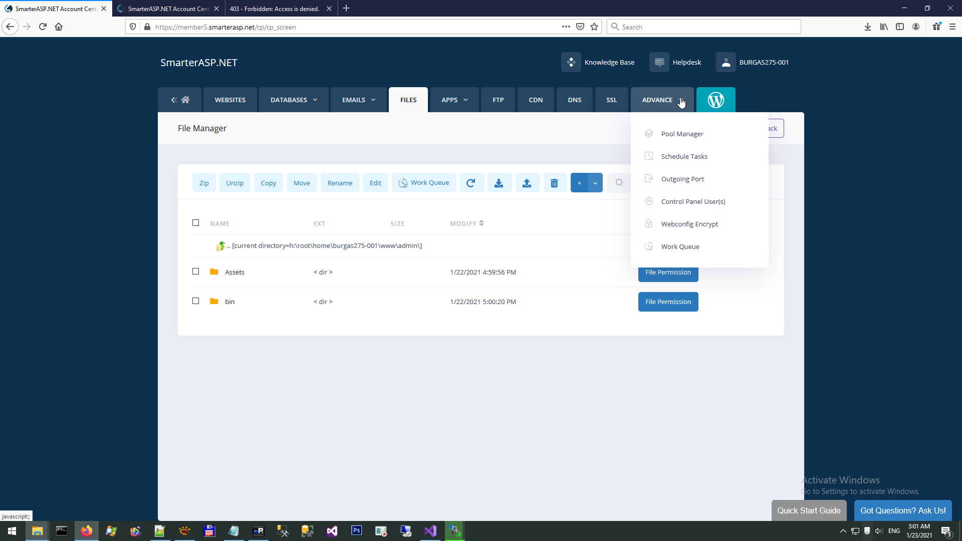Click File Permission for bin folder
The height and width of the screenshot is (541, 962).
click(668, 302)
